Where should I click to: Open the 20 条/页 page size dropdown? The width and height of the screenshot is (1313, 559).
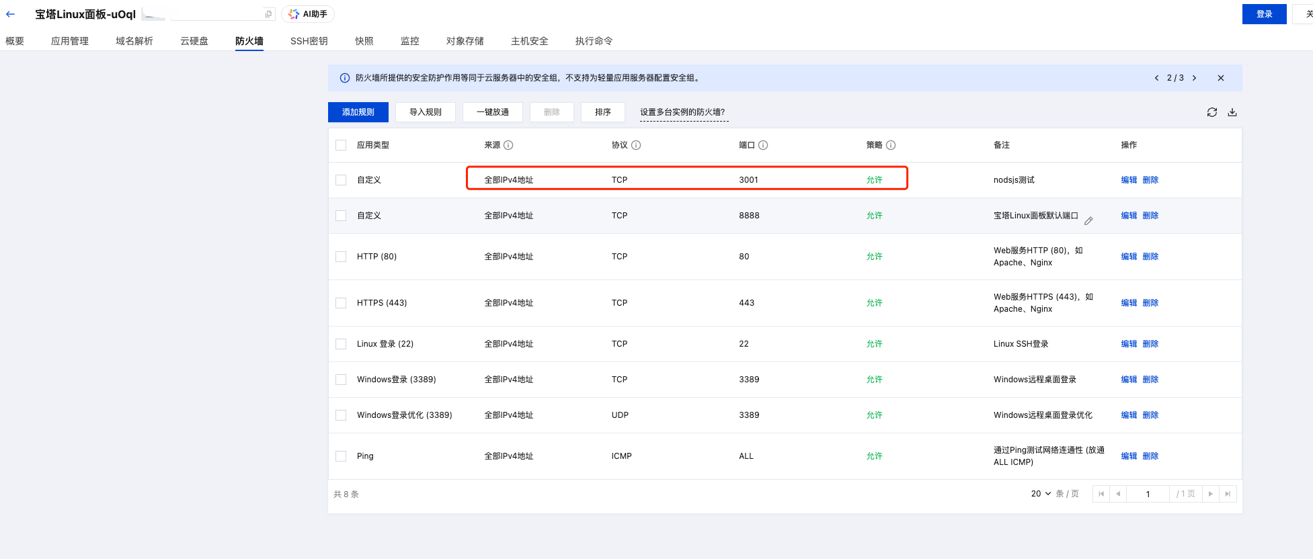click(1041, 494)
